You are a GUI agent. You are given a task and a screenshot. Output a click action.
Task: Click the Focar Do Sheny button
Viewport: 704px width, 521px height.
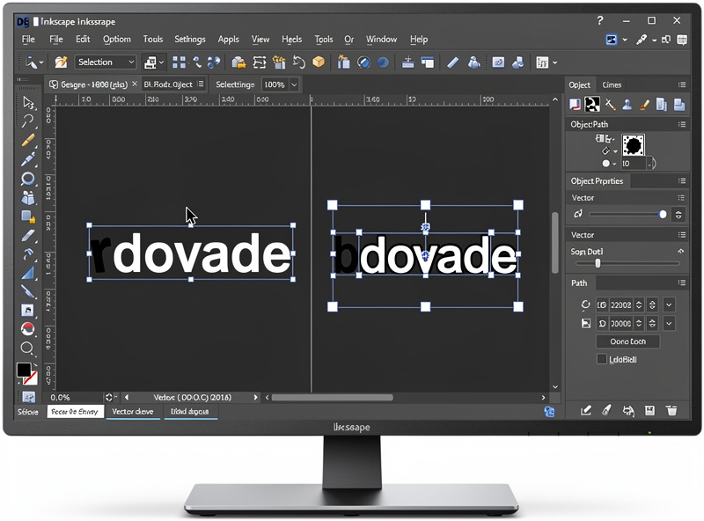(x=75, y=411)
